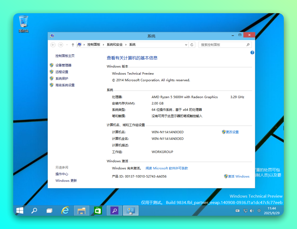The image size is (297, 229).
Task: Click the blue help question mark icon
Action: pyautogui.click(x=252, y=52)
